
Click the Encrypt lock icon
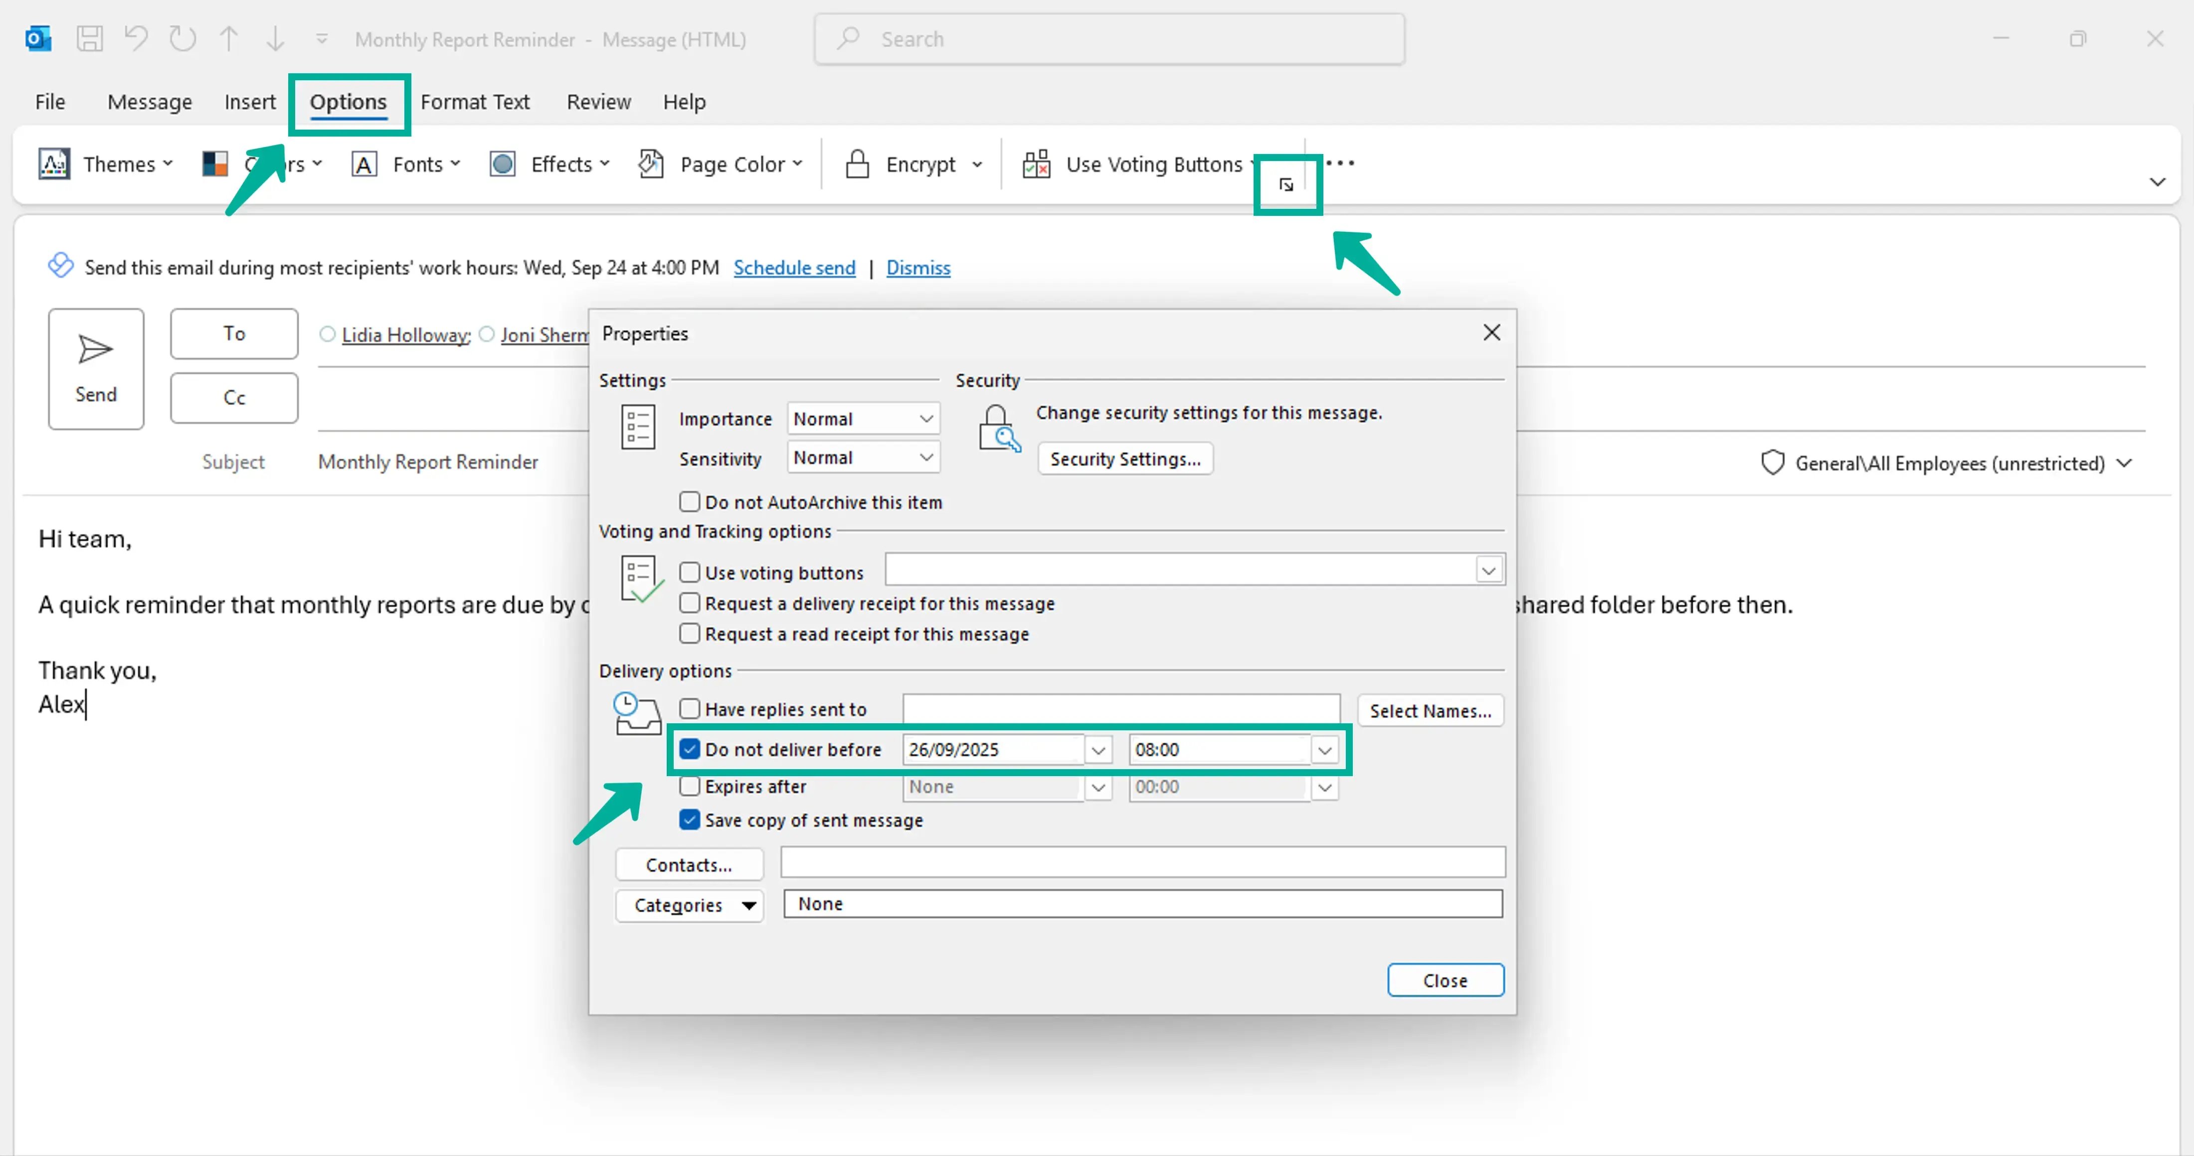[x=857, y=164]
